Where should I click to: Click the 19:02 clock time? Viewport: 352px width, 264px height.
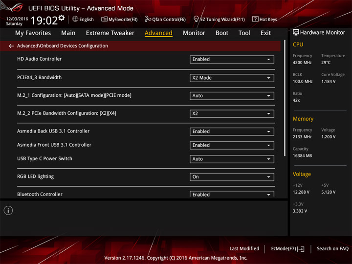(44, 21)
